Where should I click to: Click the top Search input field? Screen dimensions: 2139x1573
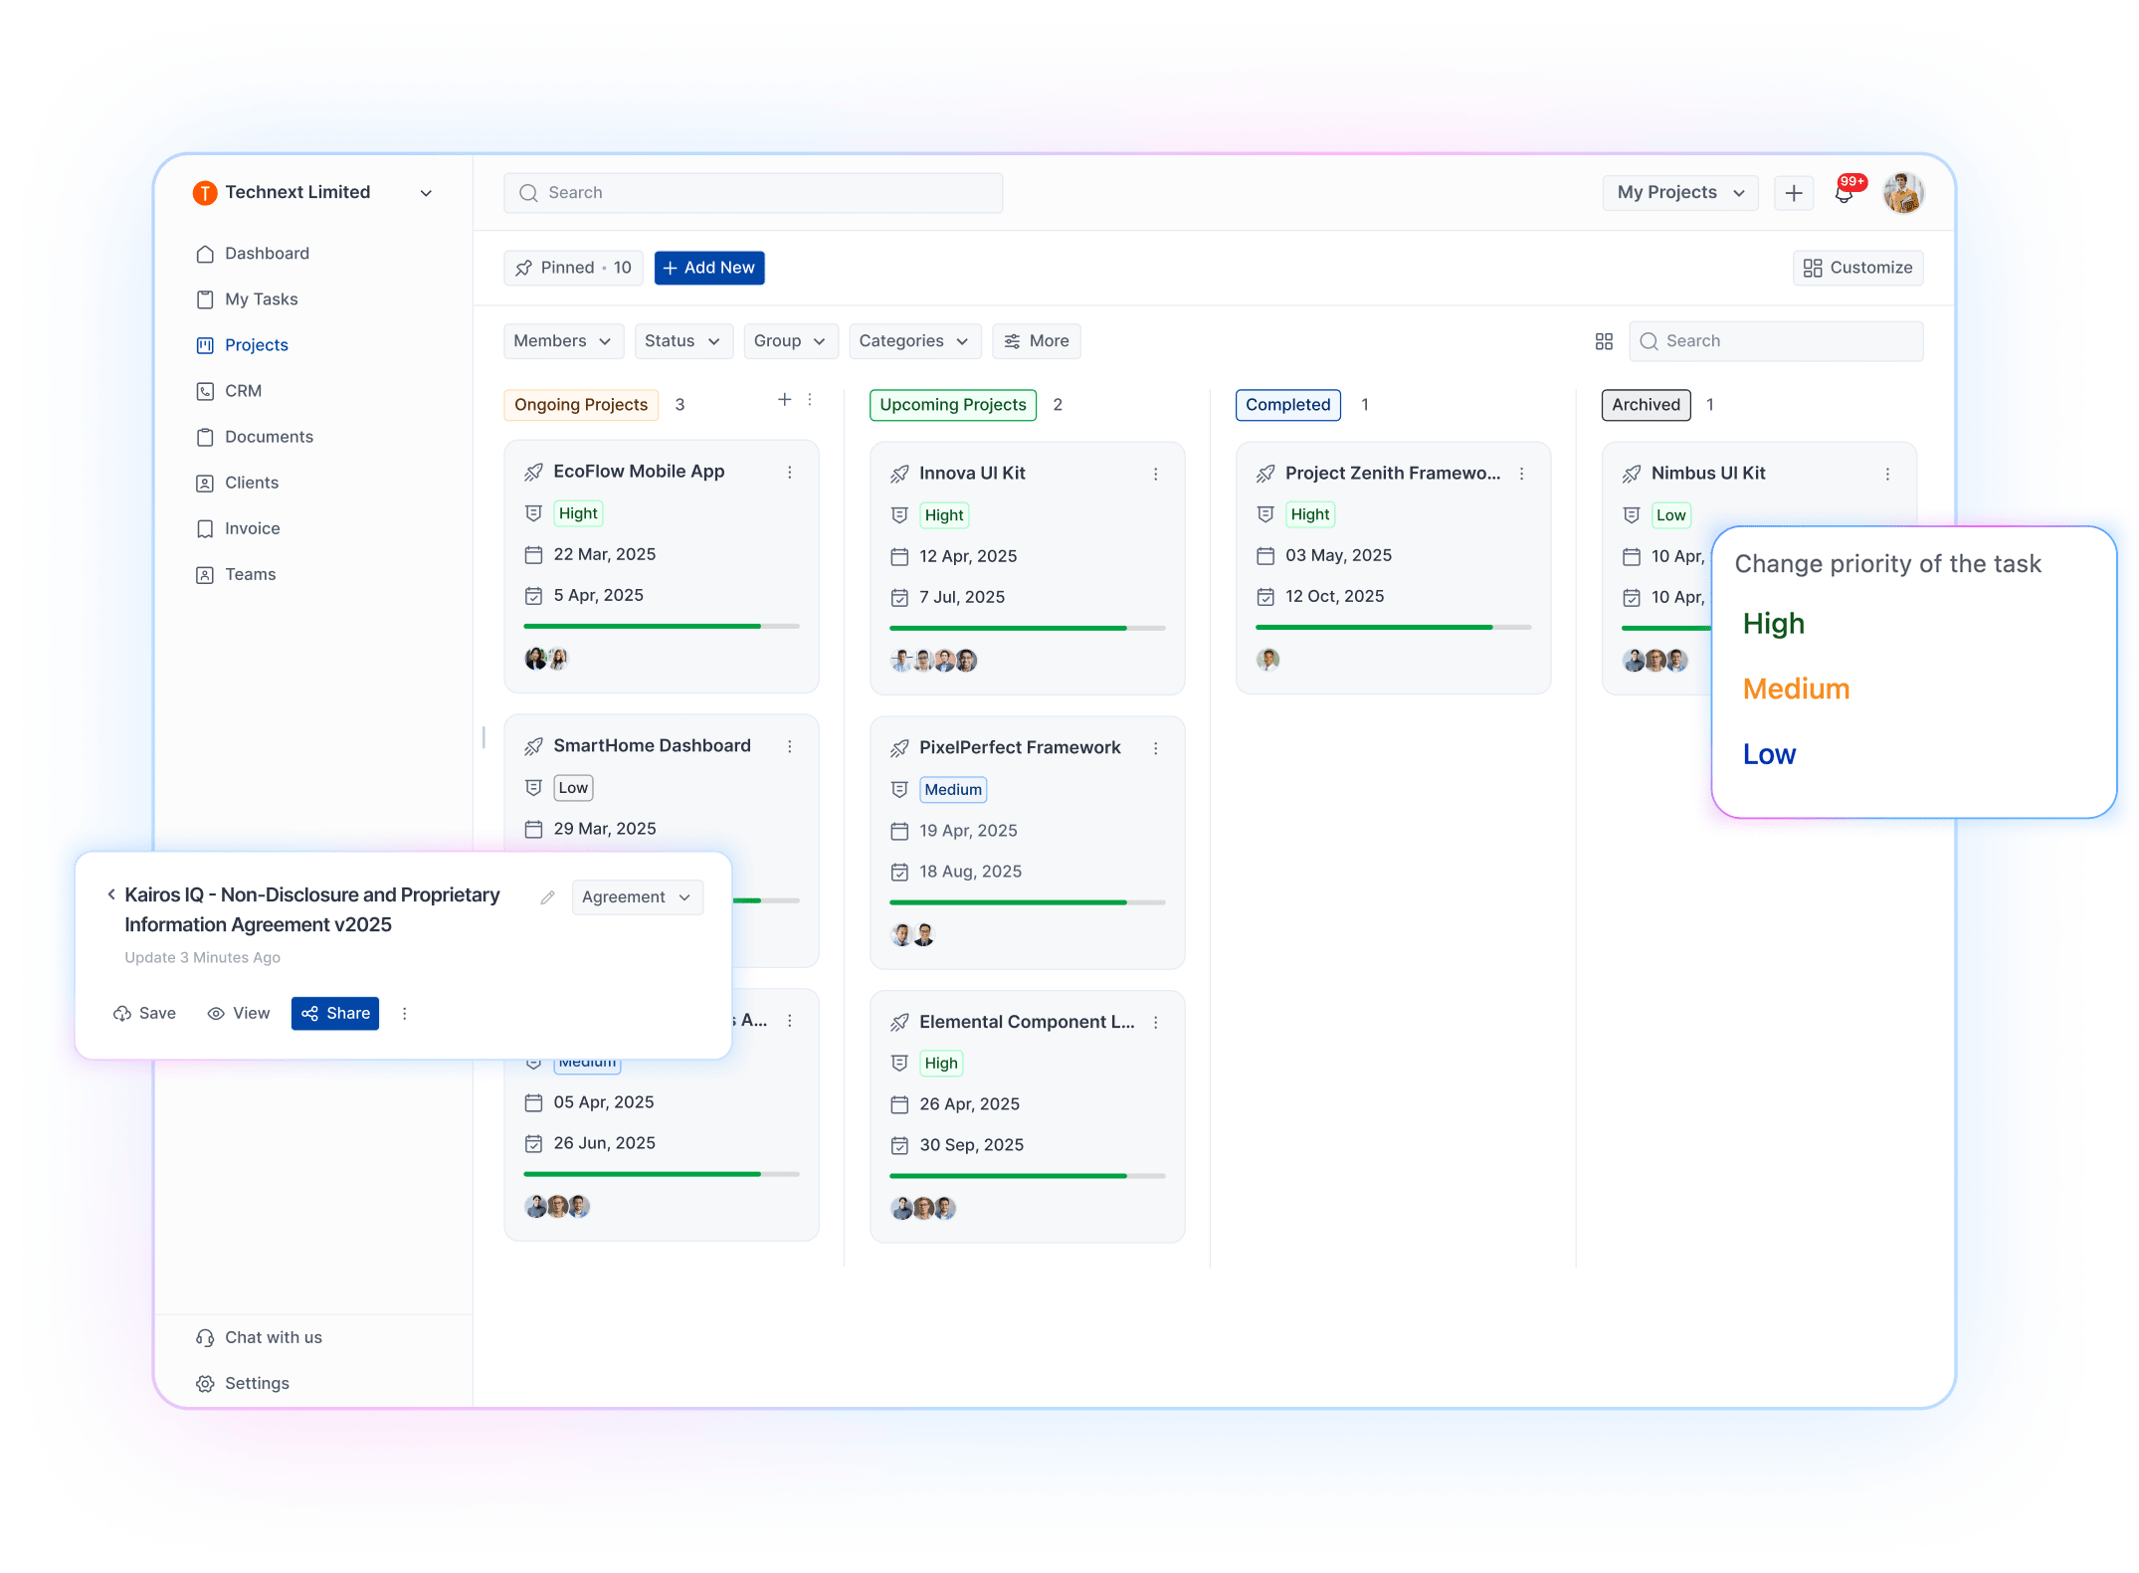click(753, 193)
